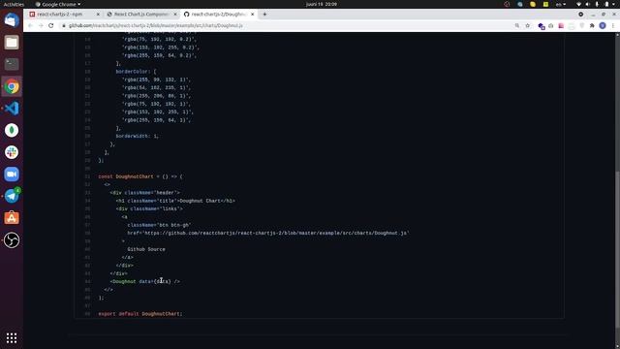Reload the current GitHub page
Viewport: 620px width, 349px height.
coord(51,25)
